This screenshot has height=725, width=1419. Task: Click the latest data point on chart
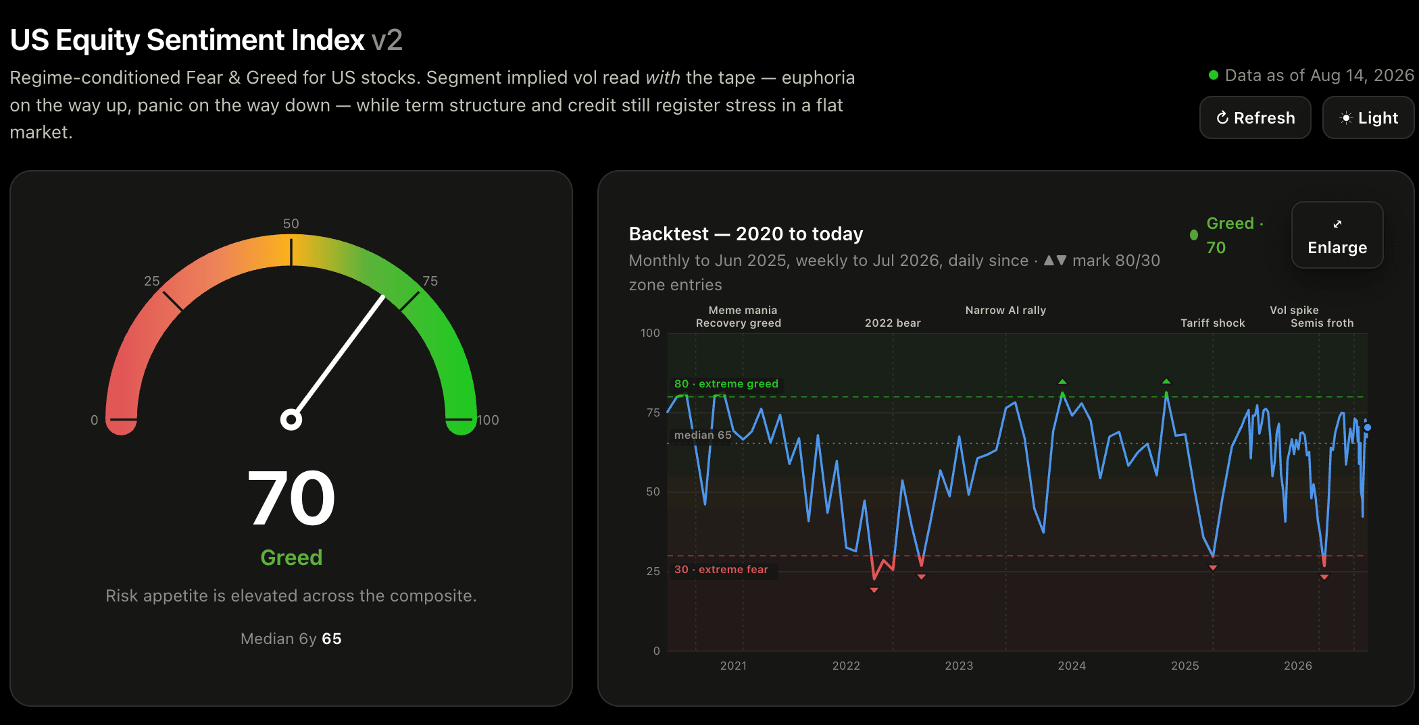point(1368,427)
